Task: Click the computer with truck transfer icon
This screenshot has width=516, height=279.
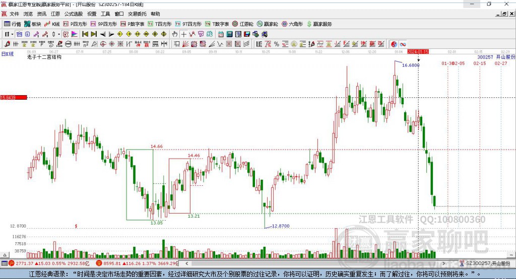Action: (x=264, y=34)
